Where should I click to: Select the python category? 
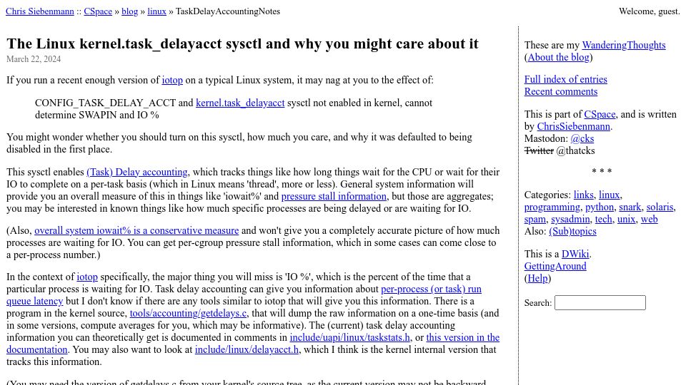click(x=600, y=207)
